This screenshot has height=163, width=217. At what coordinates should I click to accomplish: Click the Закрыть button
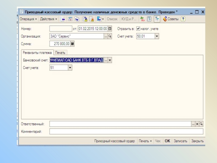(x=197, y=141)
